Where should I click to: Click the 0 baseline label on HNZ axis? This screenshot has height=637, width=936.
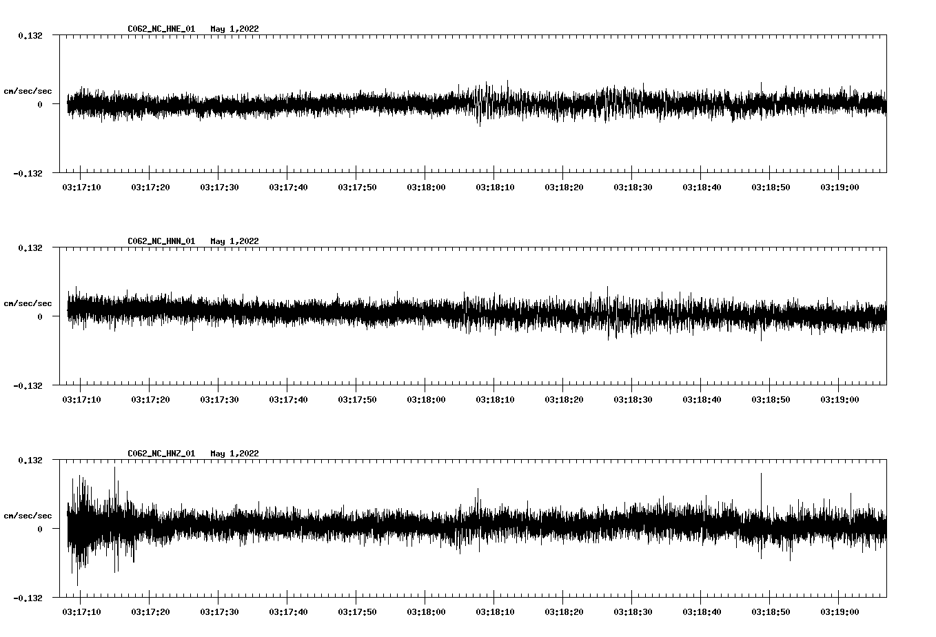pos(40,529)
